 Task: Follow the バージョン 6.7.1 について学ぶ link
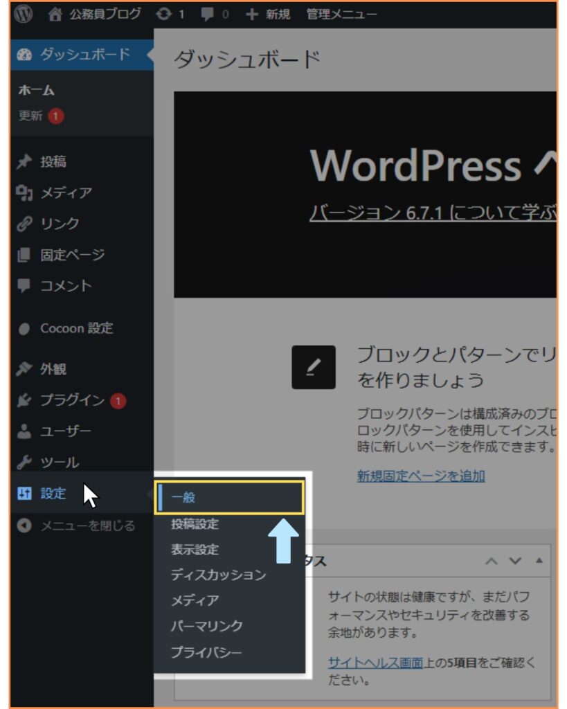point(432,212)
